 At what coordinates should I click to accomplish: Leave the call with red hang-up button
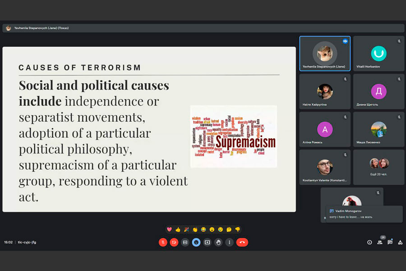[242, 242]
